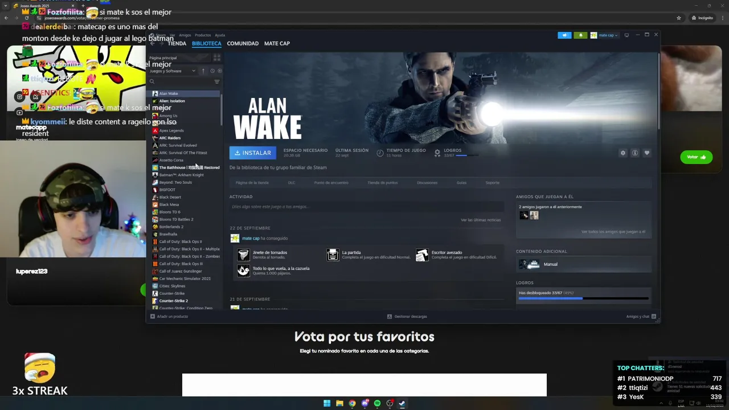The image size is (729, 410).
Task: Select Borderlands 2 in the library
Action: [171, 227]
